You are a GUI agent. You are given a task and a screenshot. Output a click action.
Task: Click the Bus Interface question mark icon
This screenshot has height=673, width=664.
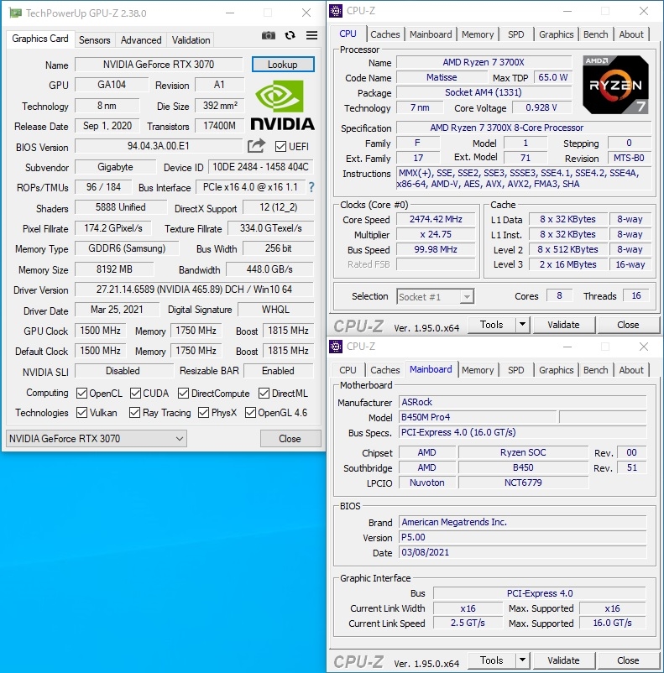[x=311, y=187]
